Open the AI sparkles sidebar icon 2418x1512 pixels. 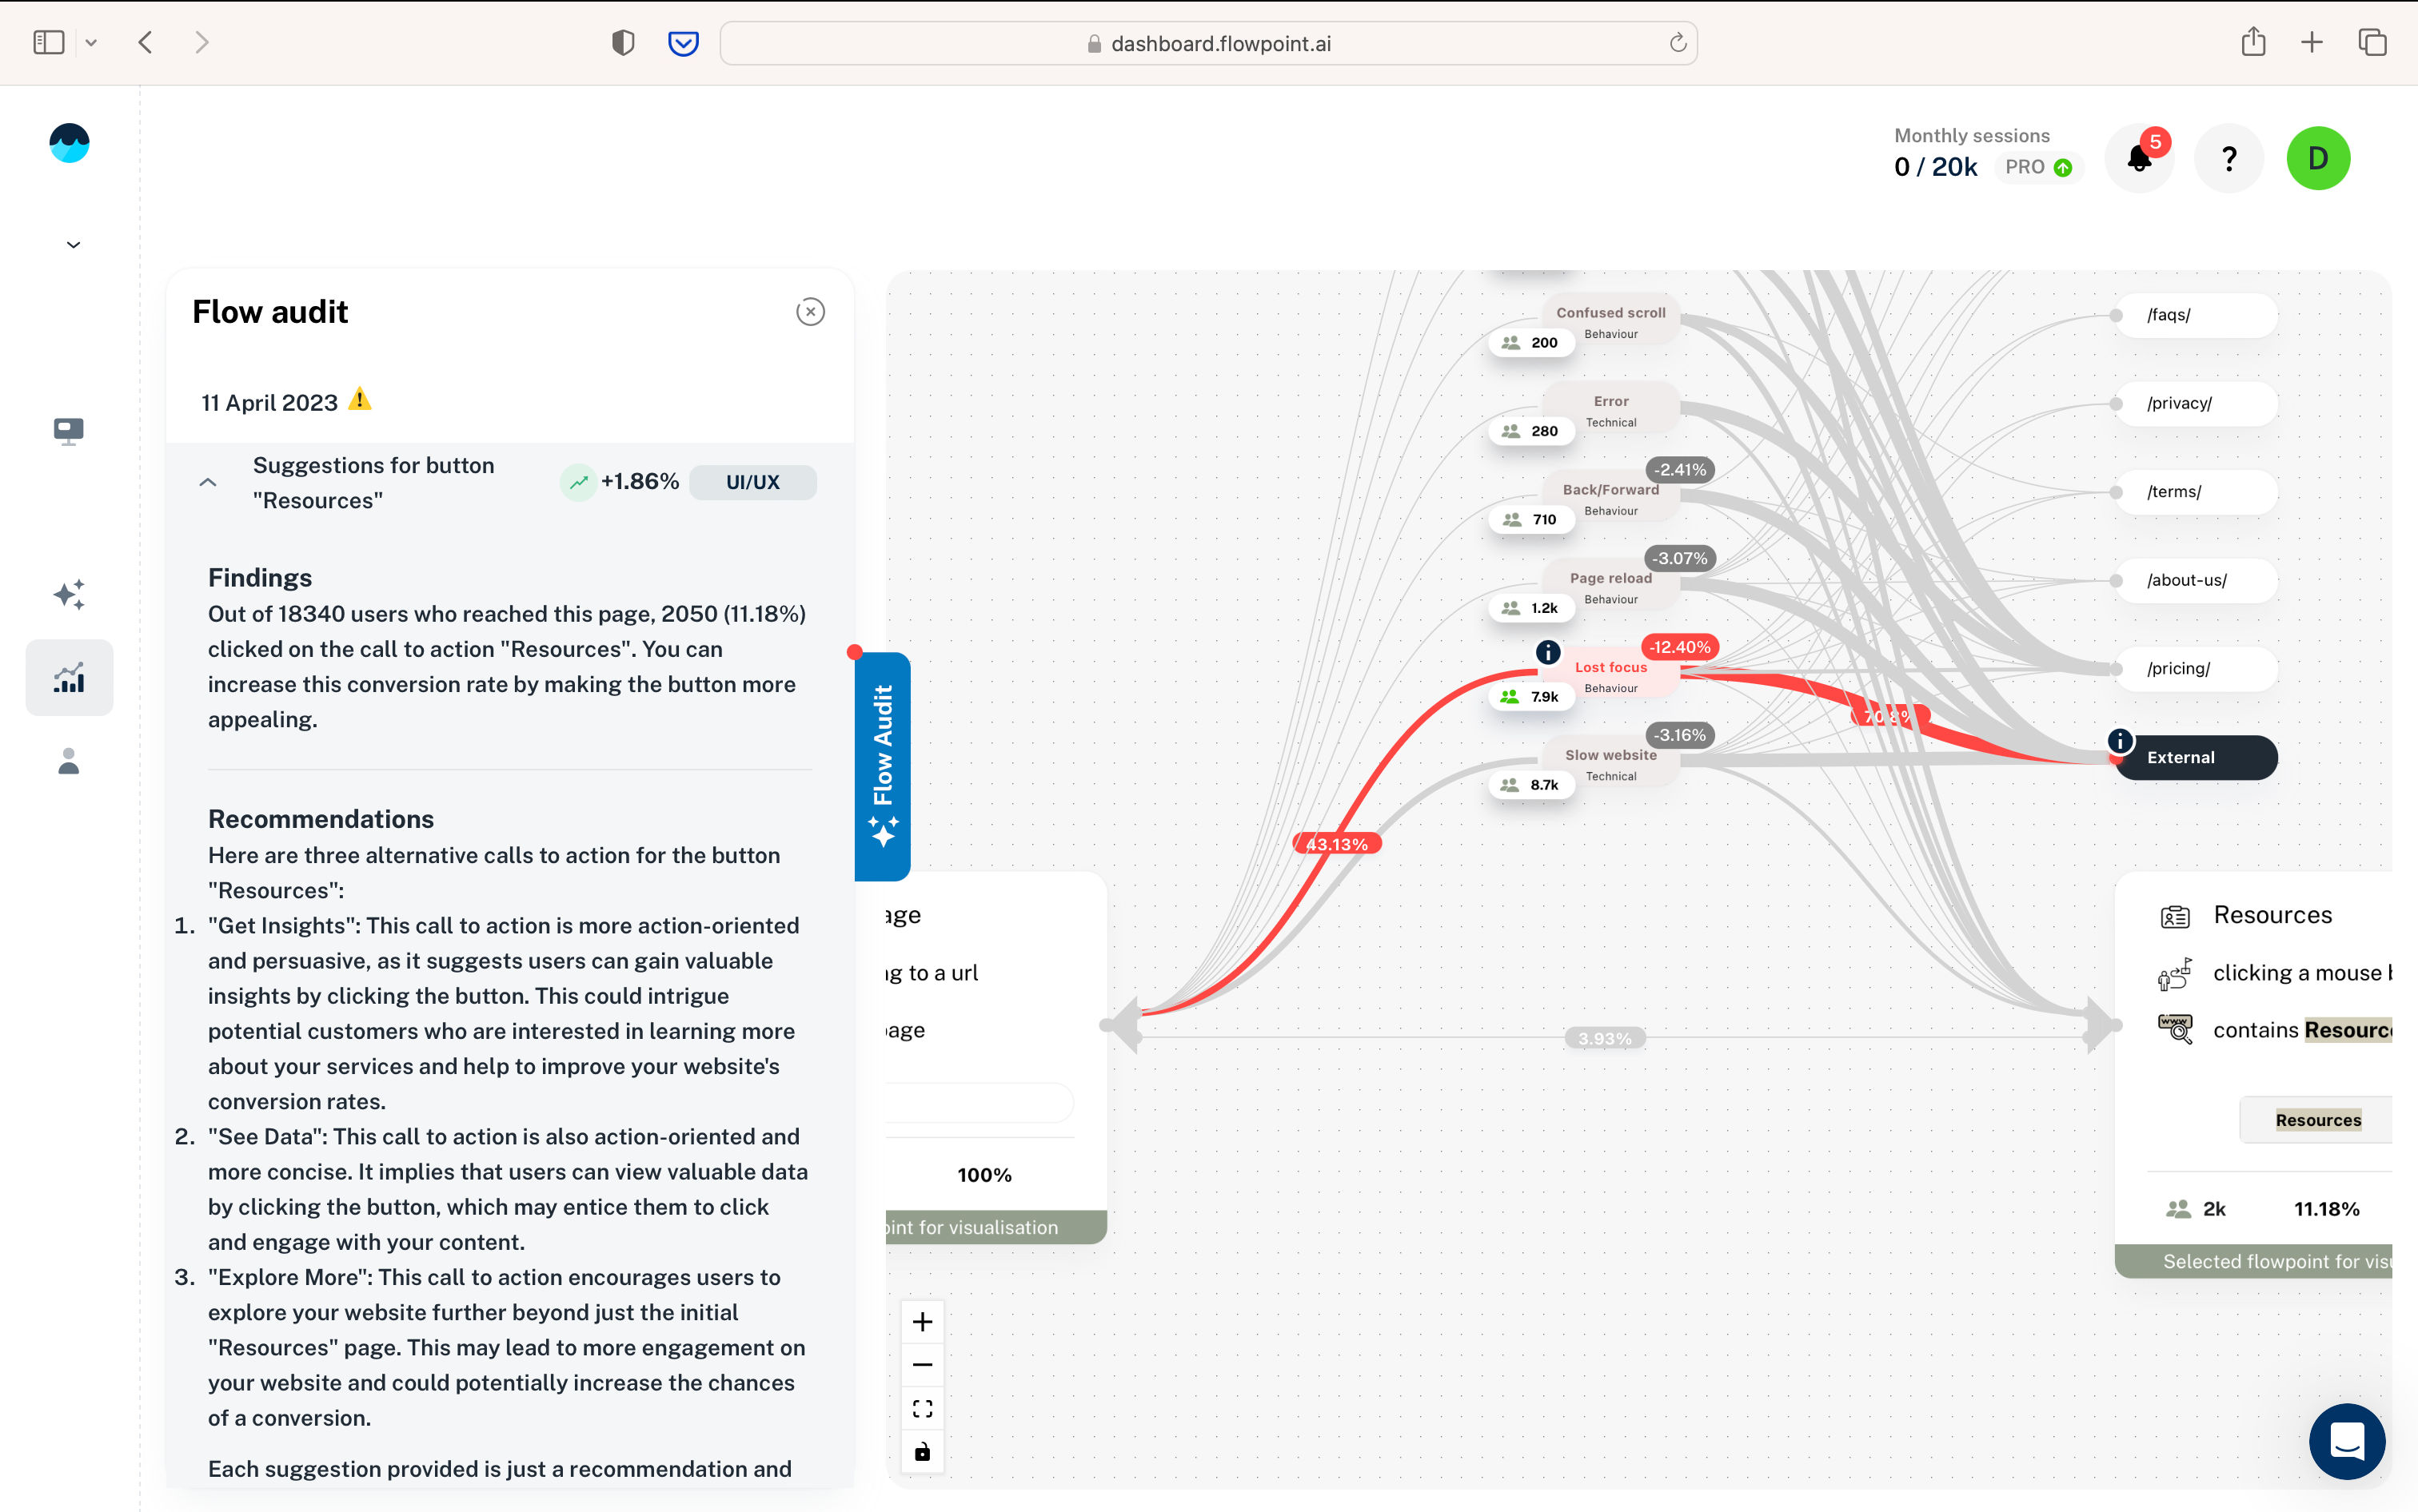click(68, 594)
